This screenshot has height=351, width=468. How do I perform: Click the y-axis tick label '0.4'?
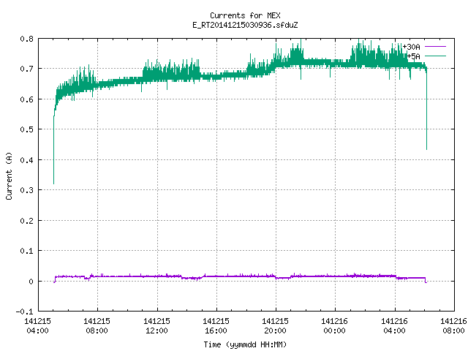coord(26,160)
